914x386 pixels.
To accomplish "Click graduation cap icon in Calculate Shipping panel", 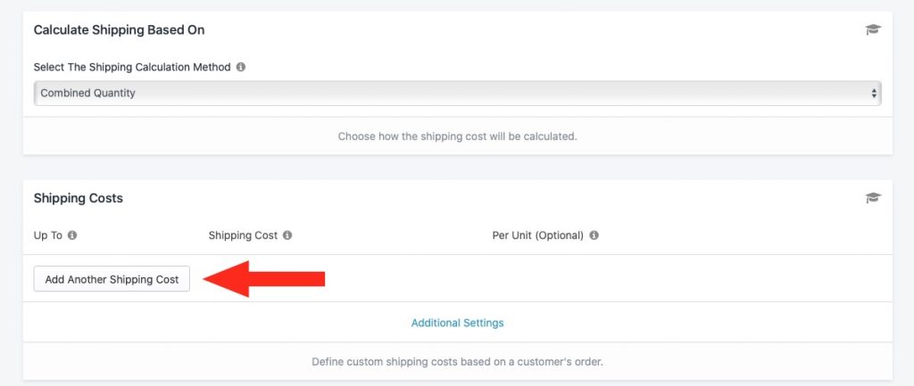I will click(873, 29).
